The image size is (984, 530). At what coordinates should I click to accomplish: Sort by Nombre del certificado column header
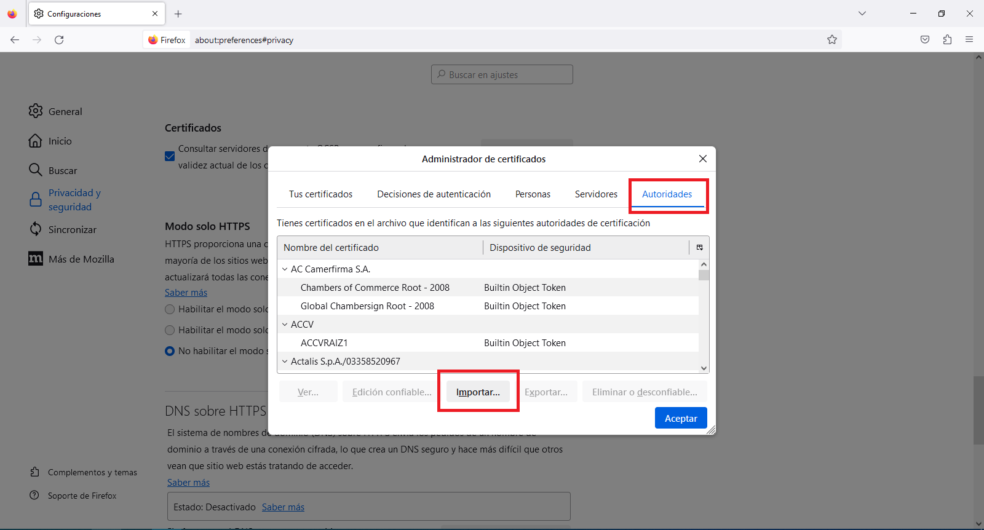click(380, 248)
